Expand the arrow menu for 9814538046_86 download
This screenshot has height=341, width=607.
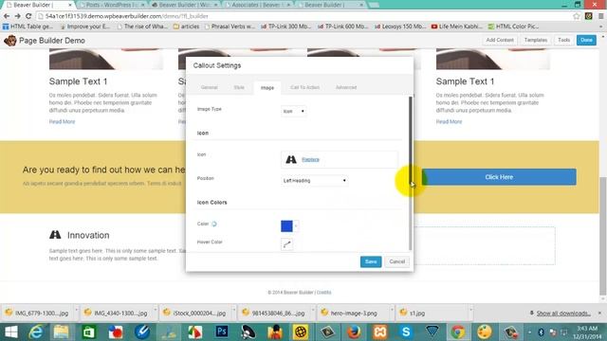[x=313, y=311]
